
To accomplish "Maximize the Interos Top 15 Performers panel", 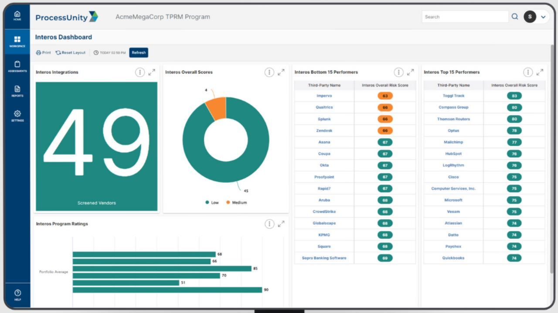I will click(x=540, y=72).
